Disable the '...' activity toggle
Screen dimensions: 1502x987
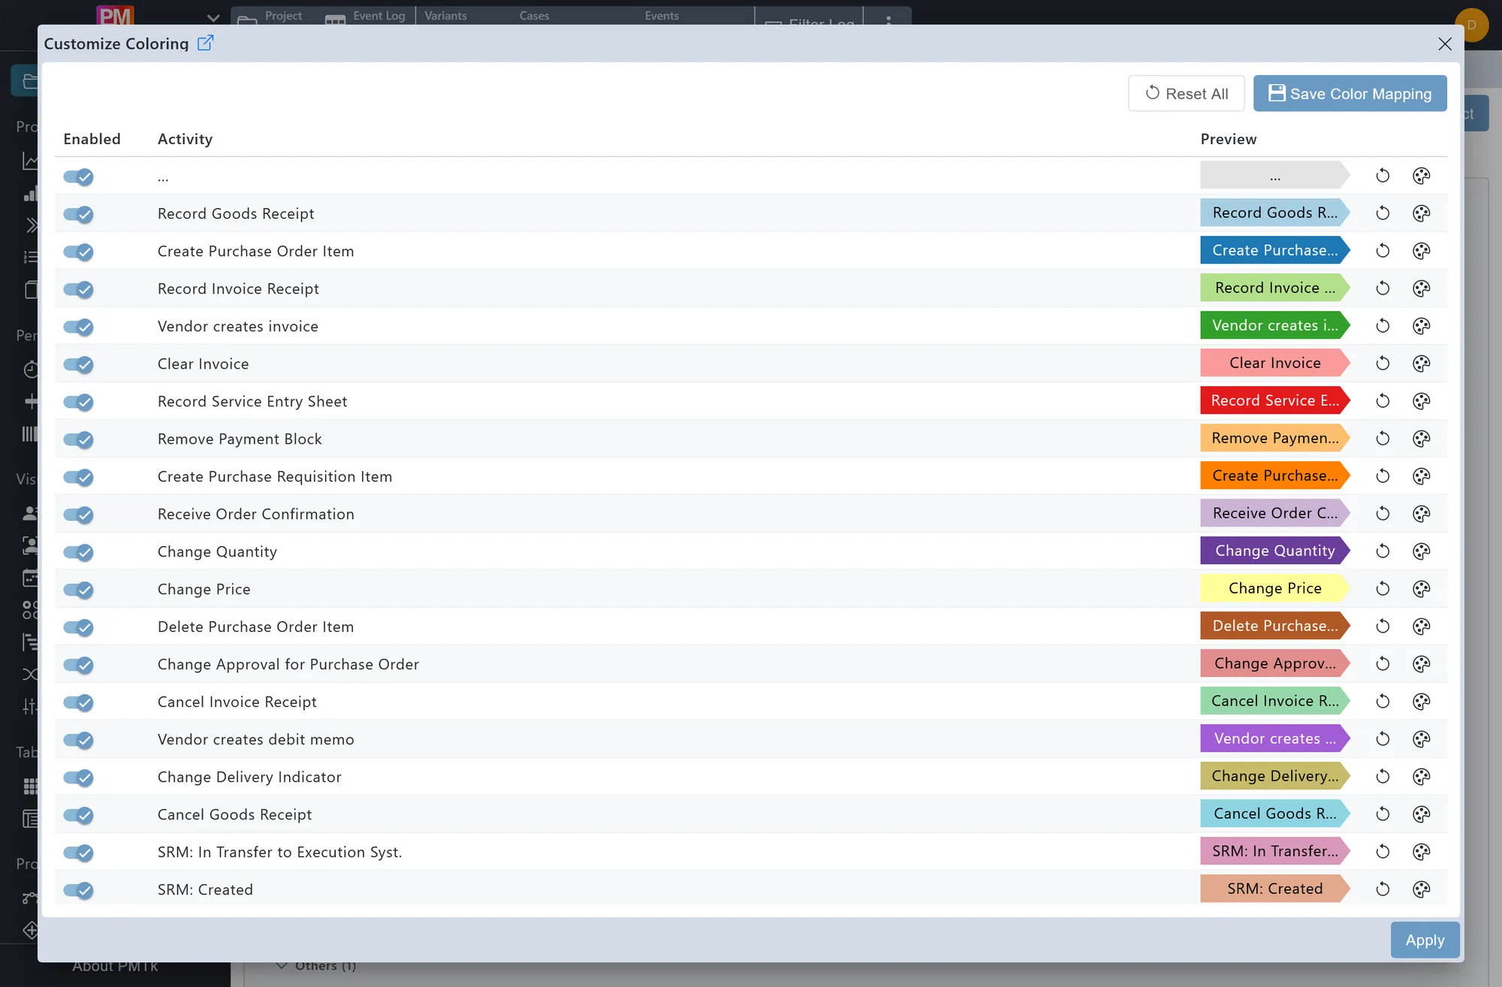coord(78,177)
